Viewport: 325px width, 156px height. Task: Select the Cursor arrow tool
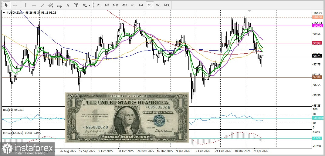tap(6, 5)
